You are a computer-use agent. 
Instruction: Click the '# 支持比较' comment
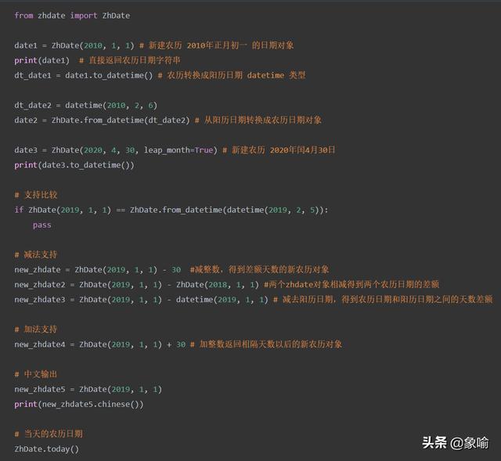click(x=36, y=195)
